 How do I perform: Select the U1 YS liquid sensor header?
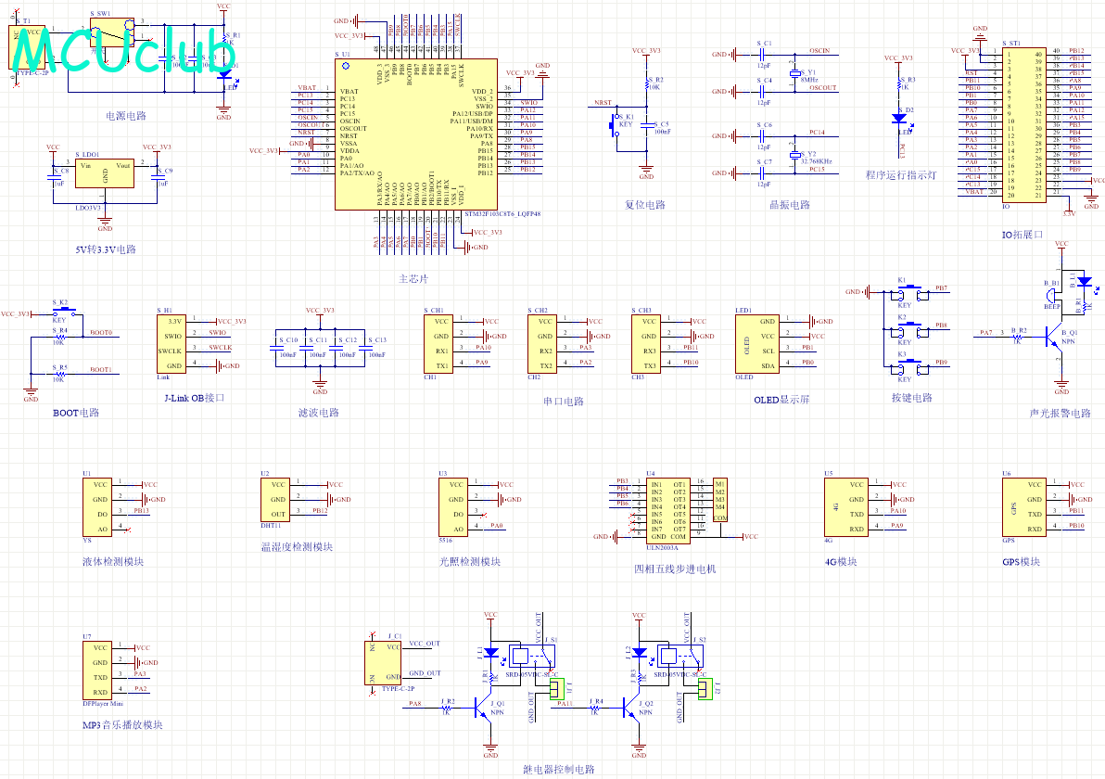[97, 507]
